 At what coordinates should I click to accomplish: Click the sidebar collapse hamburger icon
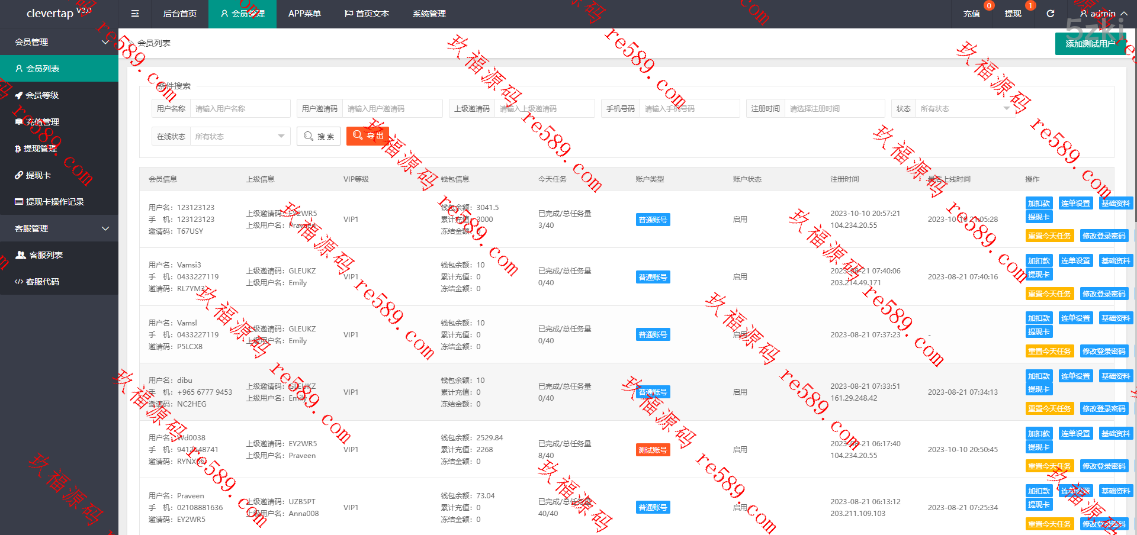(135, 14)
